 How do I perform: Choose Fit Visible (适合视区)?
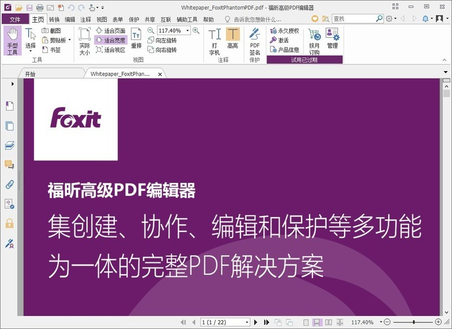point(111,50)
